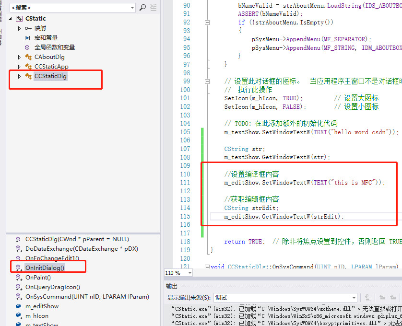Go to previous message in the Output toolbar
This screenshot has height=326, width=402.
tap(382, 298)
